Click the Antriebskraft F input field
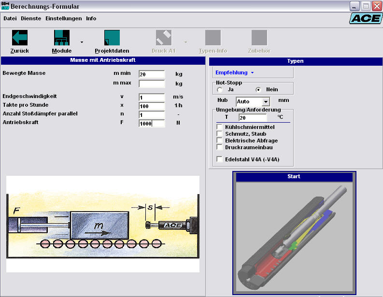The image size is (383, 297). point(152,123)
